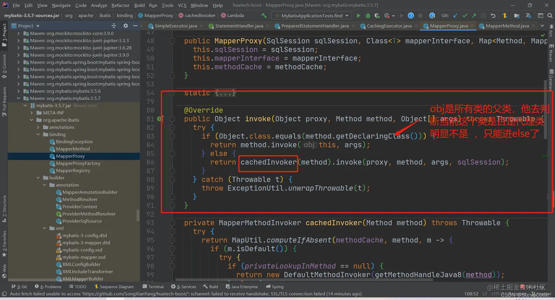Show the hidden editor tabs dropdown arrow
Image resolution: width=555 pixels, height=300 pixels.
[542, 26]
